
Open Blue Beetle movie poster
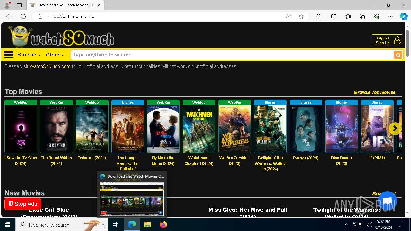(x=342, y=129)
